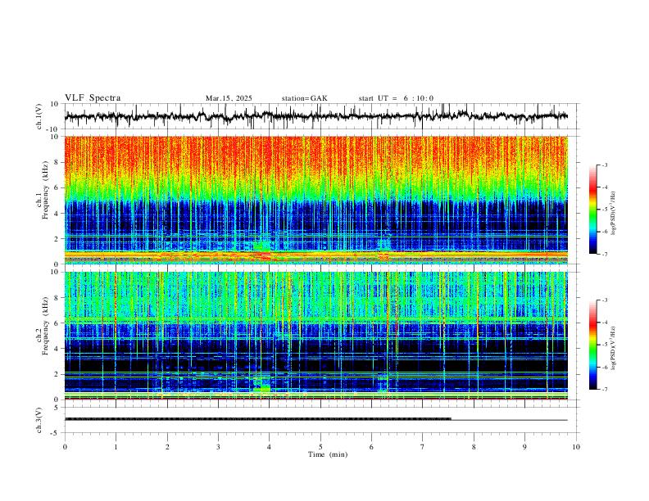Click the ch.1 PSD color bar
The image size is (649, 501).
pos(592,210)
